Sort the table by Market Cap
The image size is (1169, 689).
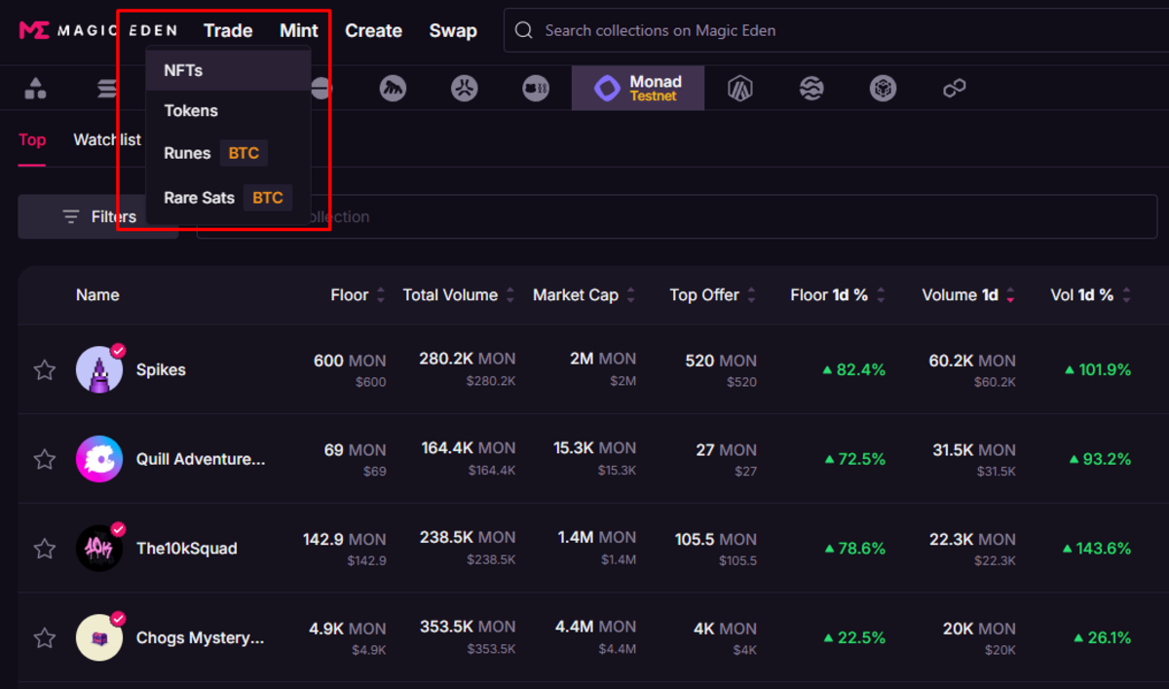point(584,295)
